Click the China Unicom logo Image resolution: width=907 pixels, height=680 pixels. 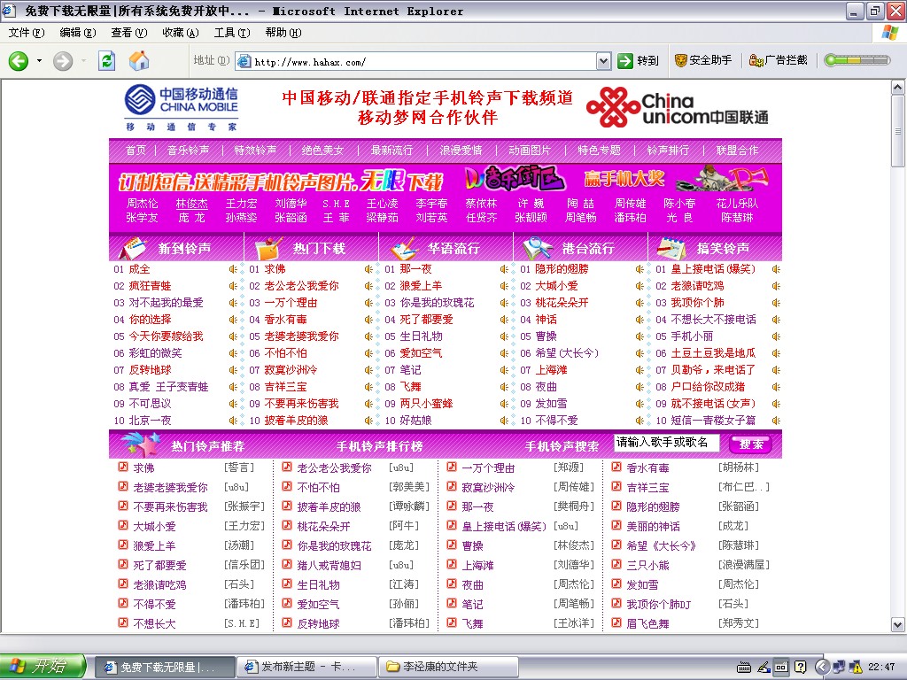[x=677, y=107]
